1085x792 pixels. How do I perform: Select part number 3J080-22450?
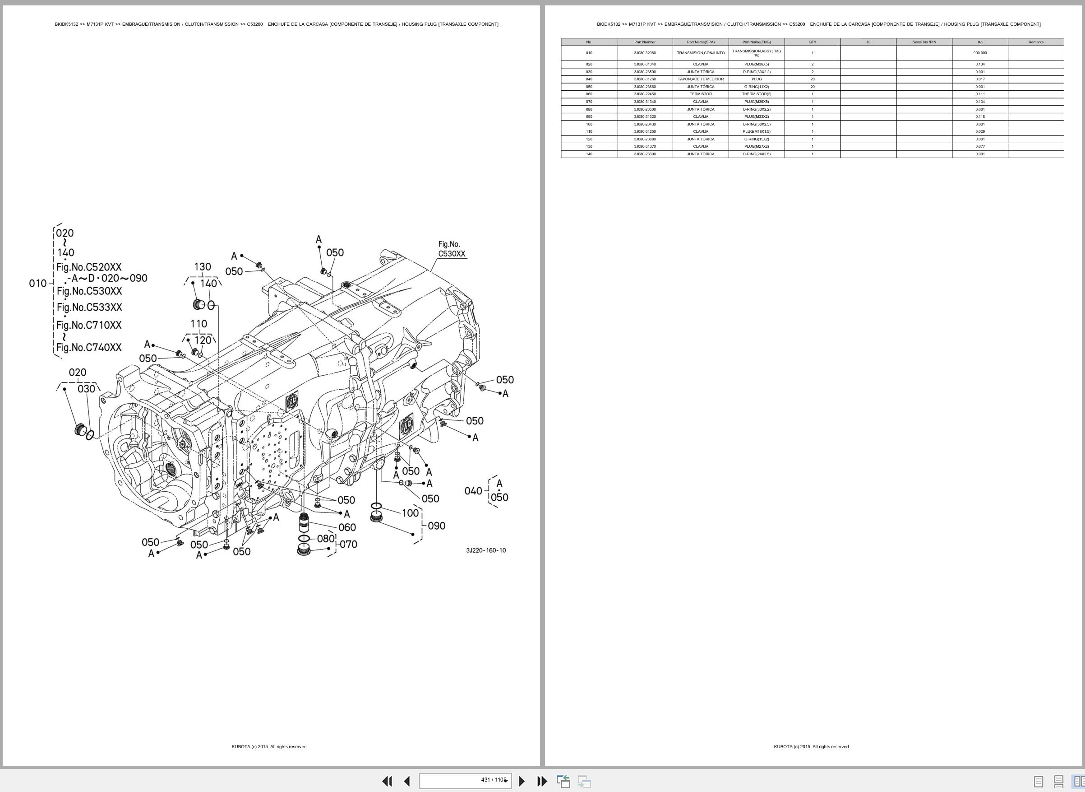click(x=645, y=94)
